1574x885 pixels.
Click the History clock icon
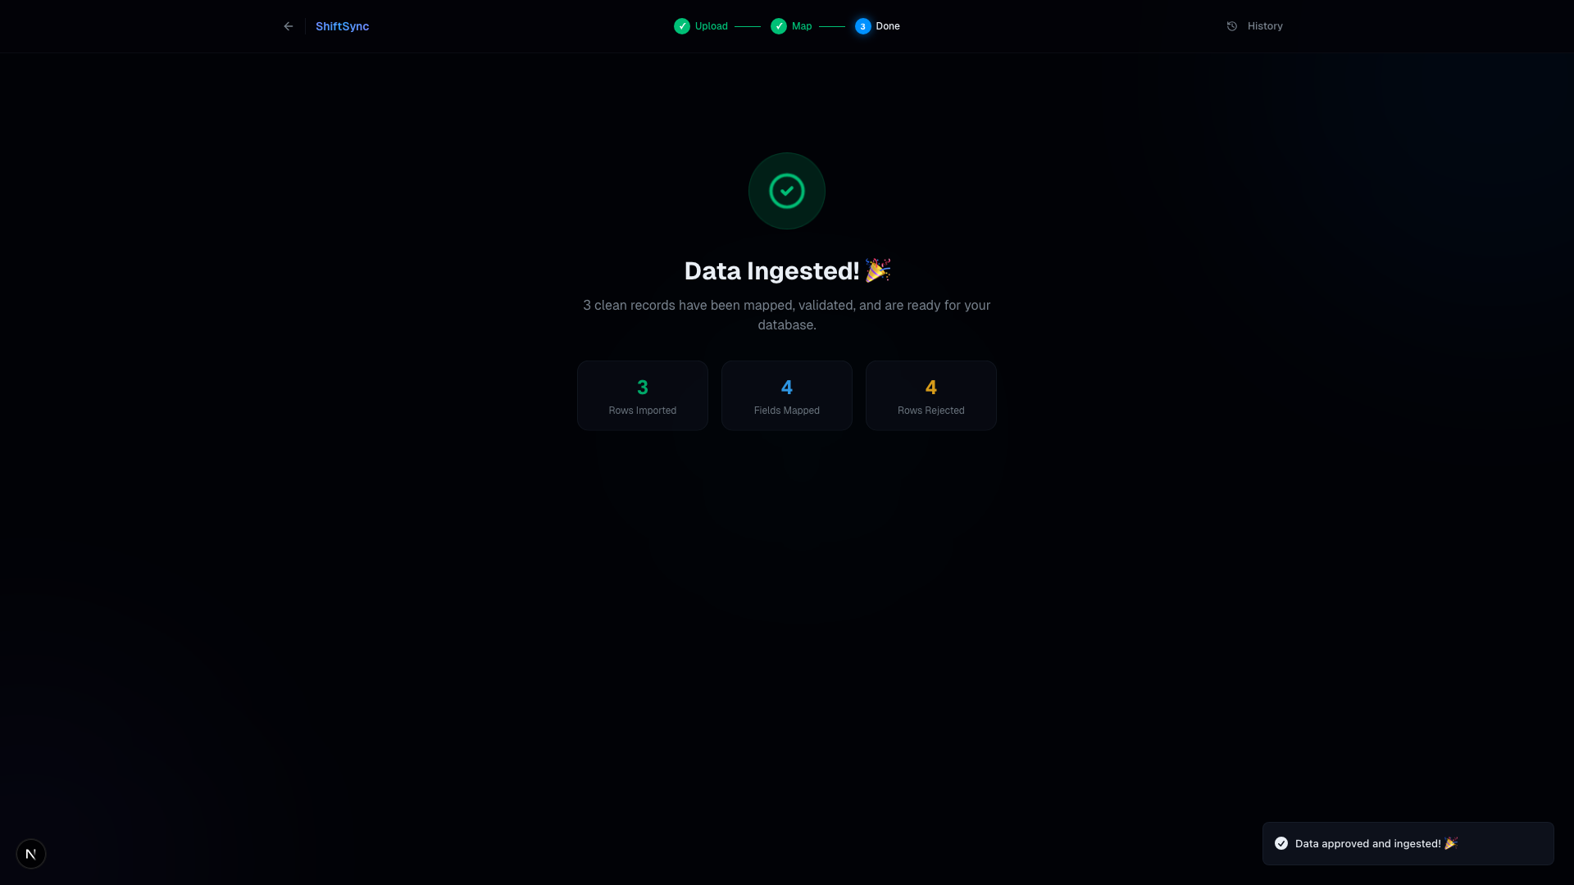(x=1232, y=26)
